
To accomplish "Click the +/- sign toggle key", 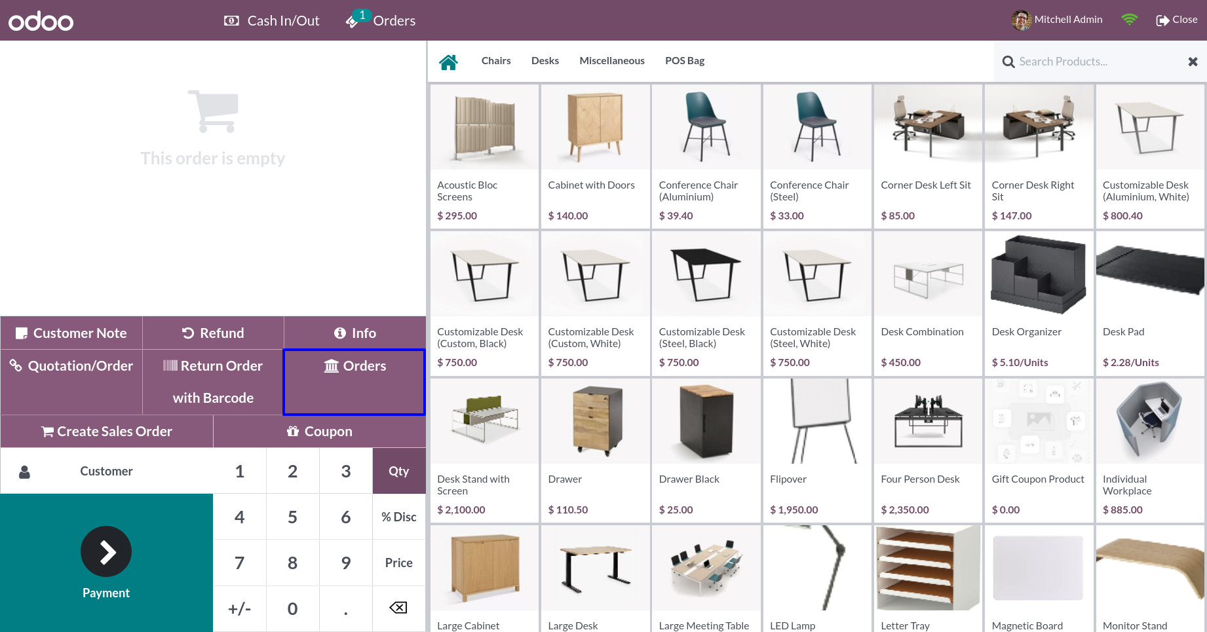I will (240, 608).
